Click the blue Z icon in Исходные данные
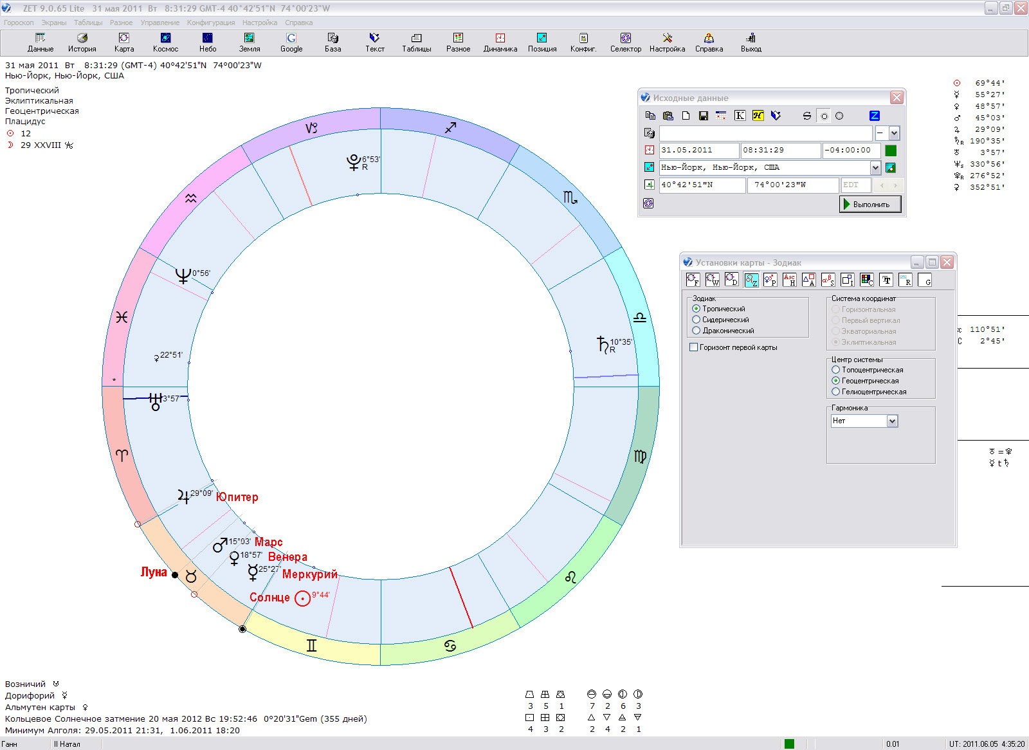Viewport: 1029px width, 750px height. [x=874, y=116]
